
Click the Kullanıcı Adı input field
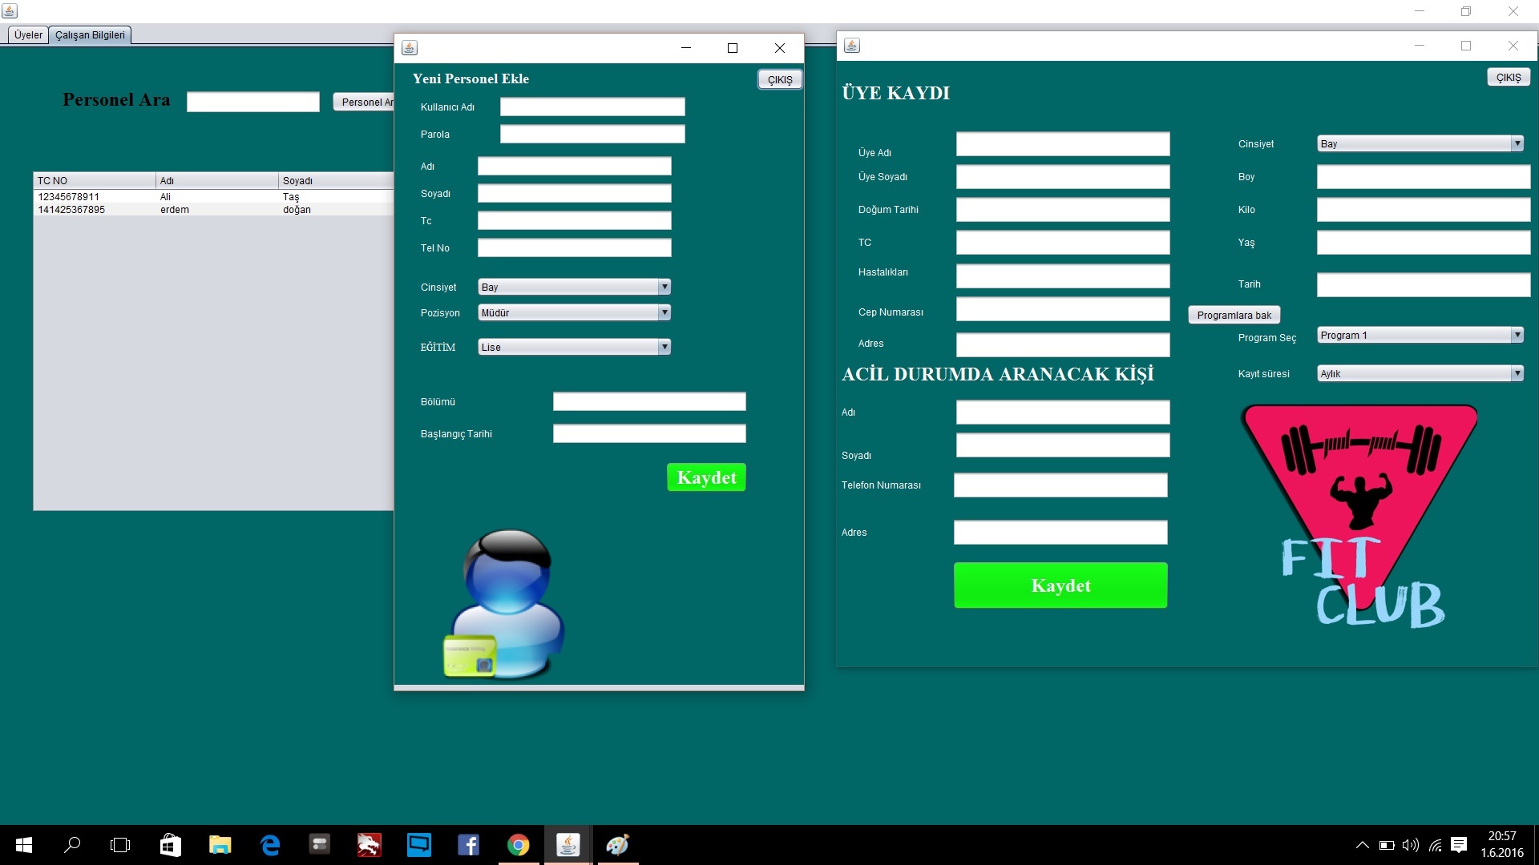click(592, 107)
